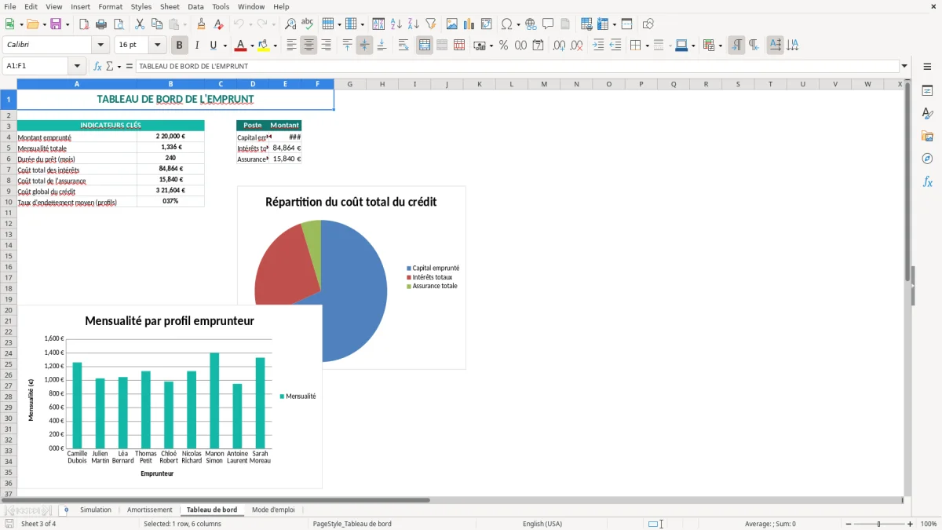Open sidebar Properties panel icon
This screenshot has height=530, width=942.
click(x=927, y=91)
